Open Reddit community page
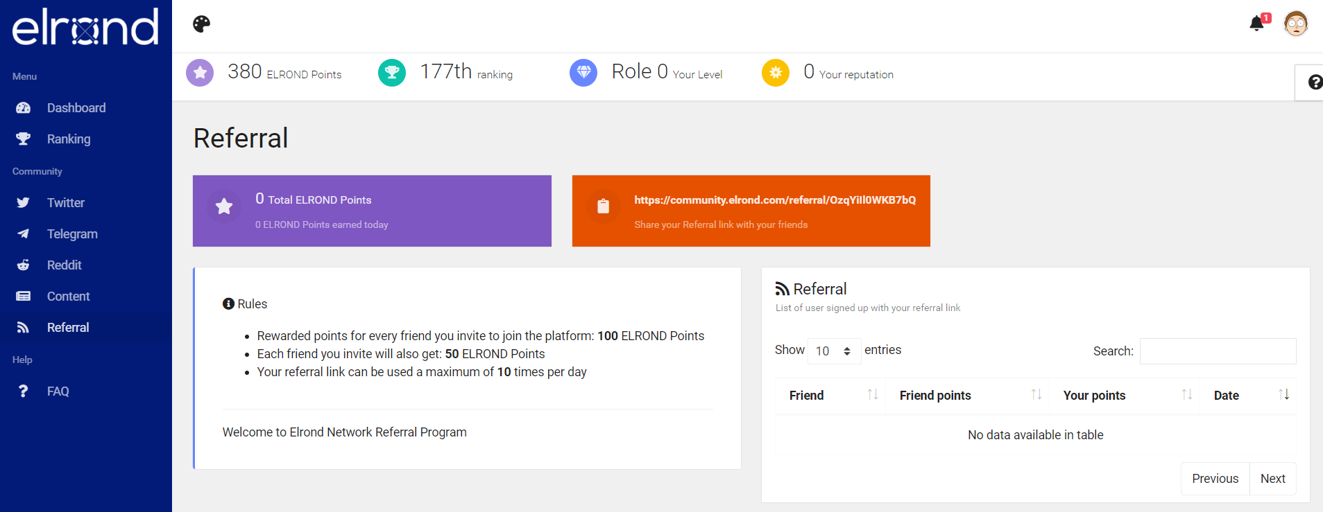Image resolution: width=1323 pixels, height=512 pixels. tap(86, 265)
